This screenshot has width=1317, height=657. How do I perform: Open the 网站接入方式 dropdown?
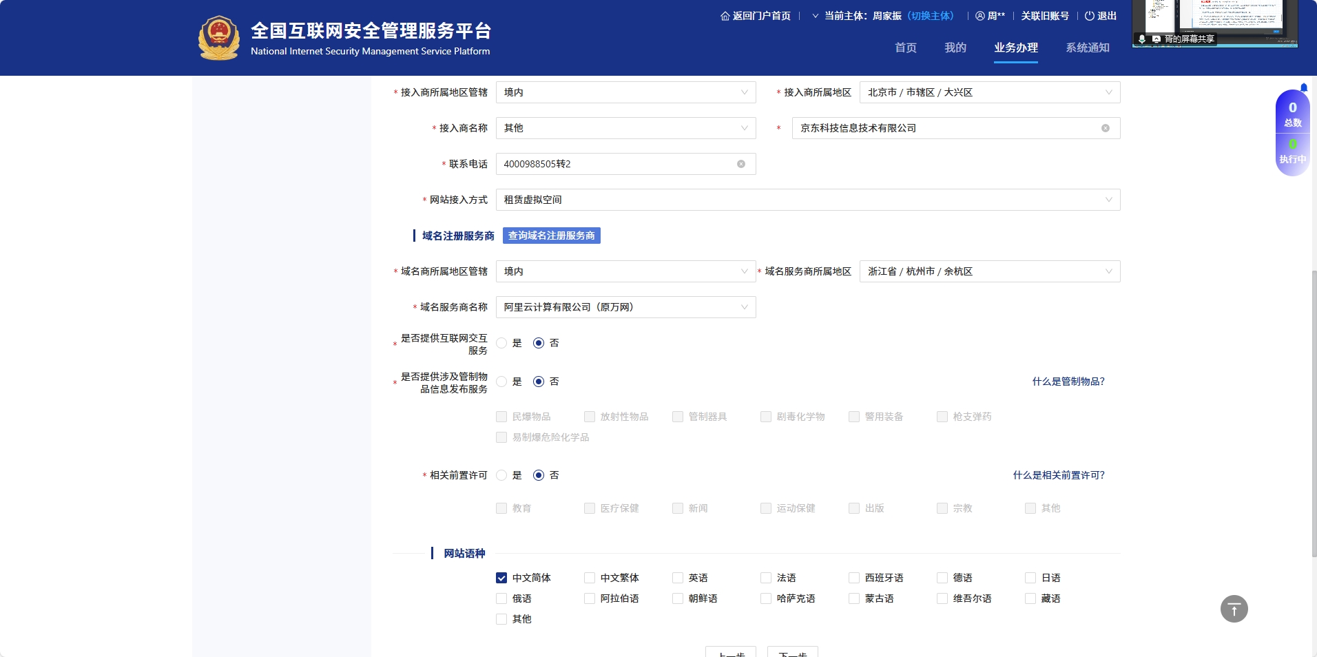click(x=807, y=200)
